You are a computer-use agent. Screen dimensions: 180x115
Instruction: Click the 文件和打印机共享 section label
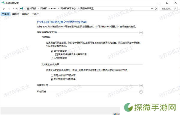(x=50, y=65)
